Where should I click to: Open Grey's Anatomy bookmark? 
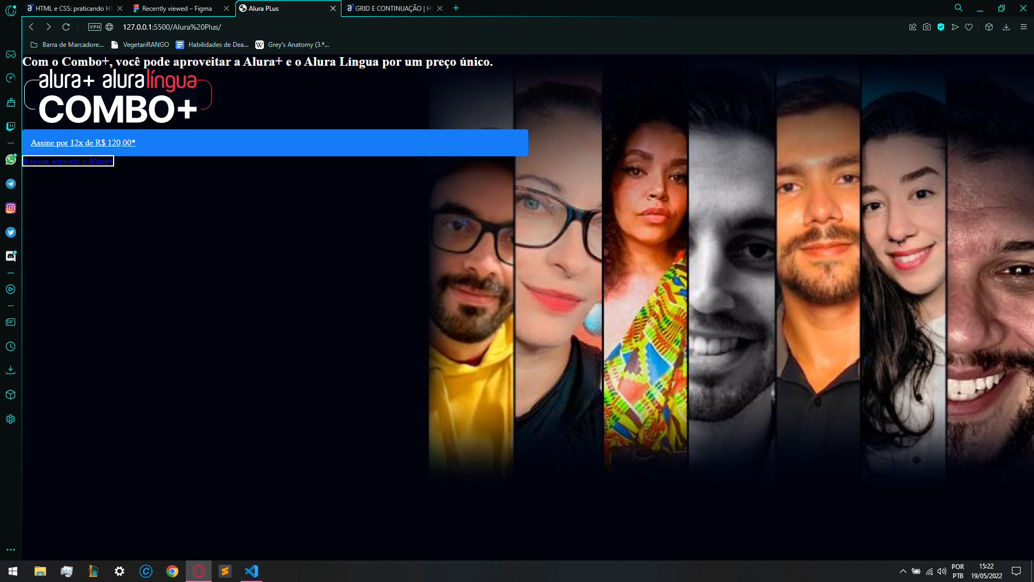[292, 45]
